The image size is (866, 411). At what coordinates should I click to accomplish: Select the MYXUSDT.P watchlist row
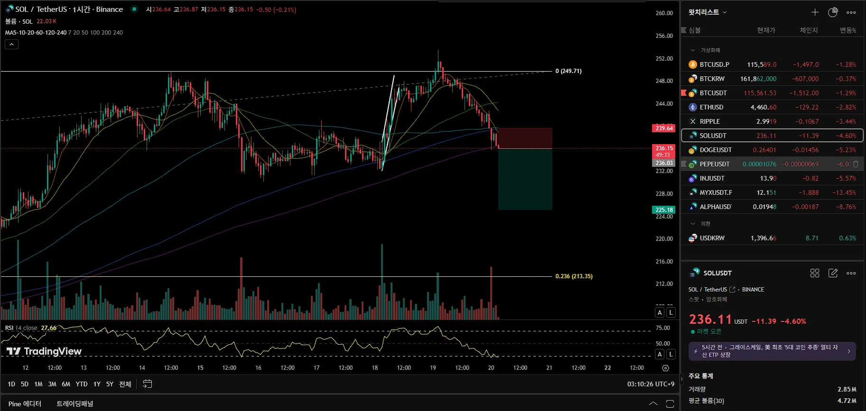(772, 192)
